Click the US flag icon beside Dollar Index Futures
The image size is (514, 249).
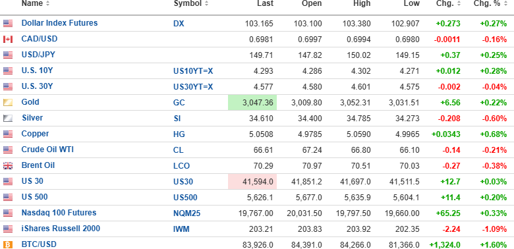[8, 23]
